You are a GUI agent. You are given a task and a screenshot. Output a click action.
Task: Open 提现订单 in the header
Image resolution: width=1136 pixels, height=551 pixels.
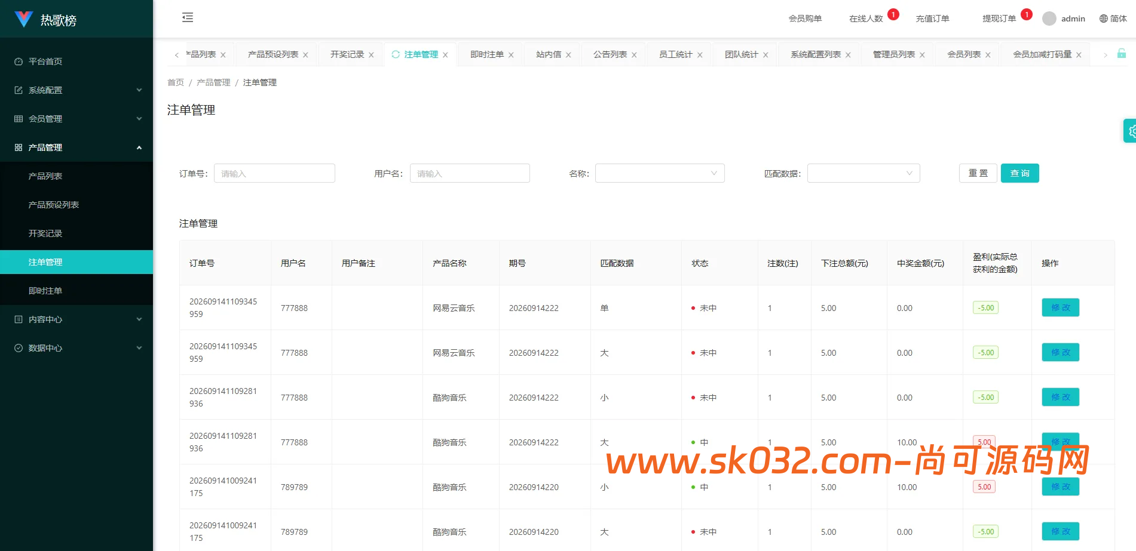click(x=1000, y=19)
